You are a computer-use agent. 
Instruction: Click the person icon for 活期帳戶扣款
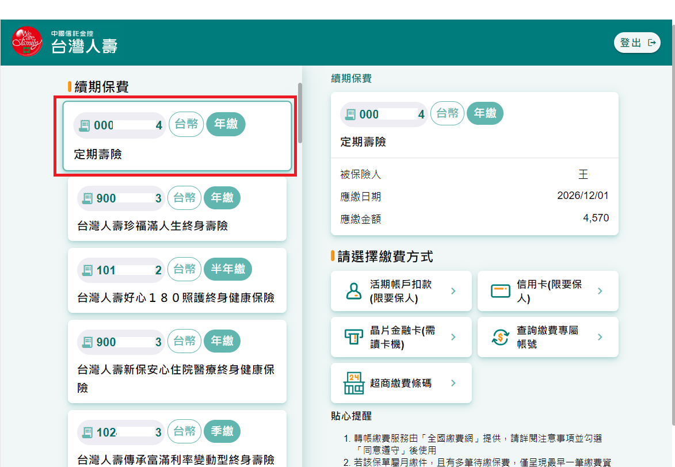[x=354, y=291]
